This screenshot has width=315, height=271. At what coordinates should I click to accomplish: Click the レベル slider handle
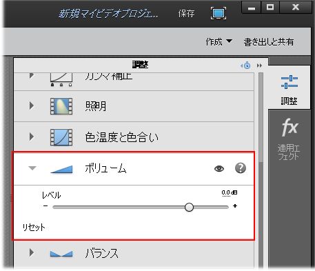click(189, 207)
